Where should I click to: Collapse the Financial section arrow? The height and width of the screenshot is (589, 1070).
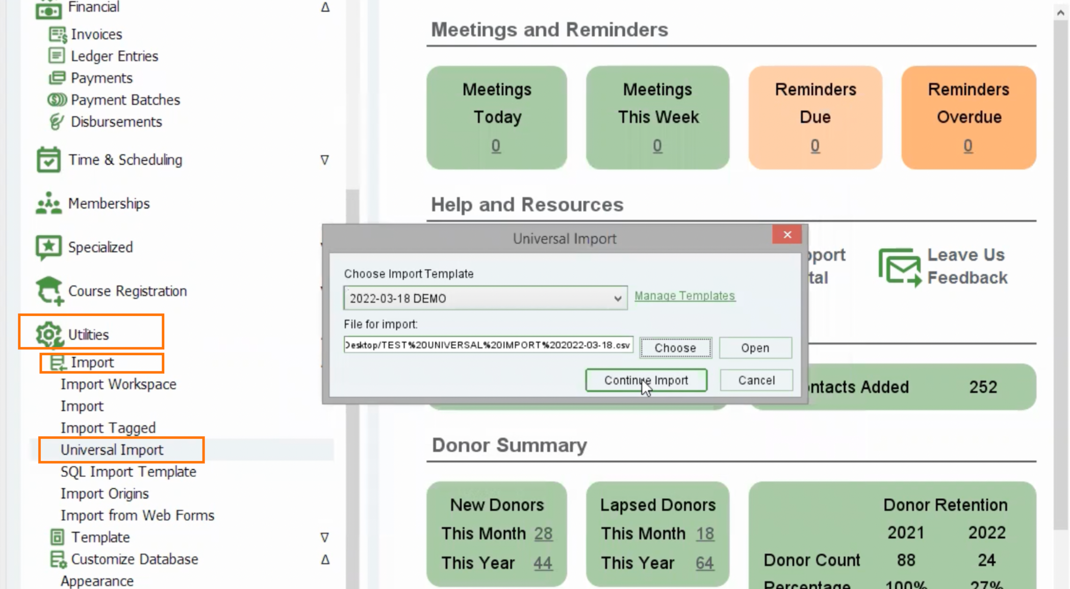click(x=325, y=7)
